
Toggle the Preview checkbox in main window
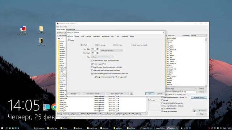(149, 100)
